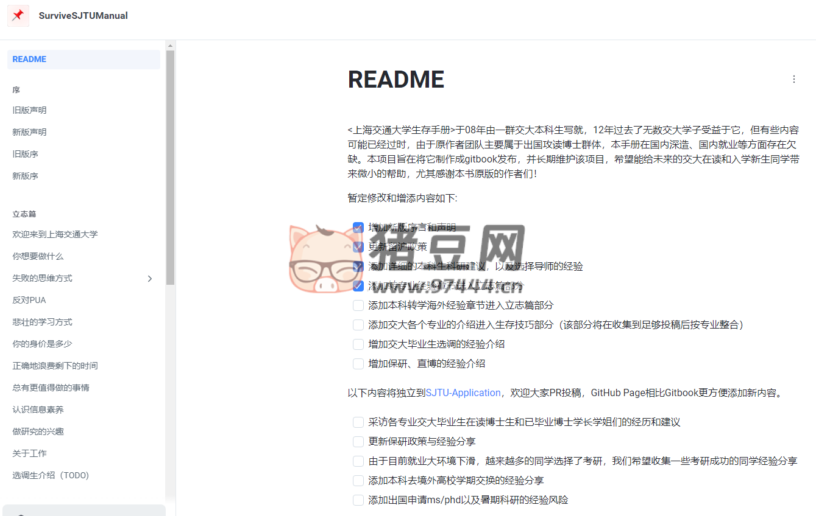Check 添加本科去境外高校学期交换 checkbox
Screen dimensions: 816x516
[x=358, y=481]
